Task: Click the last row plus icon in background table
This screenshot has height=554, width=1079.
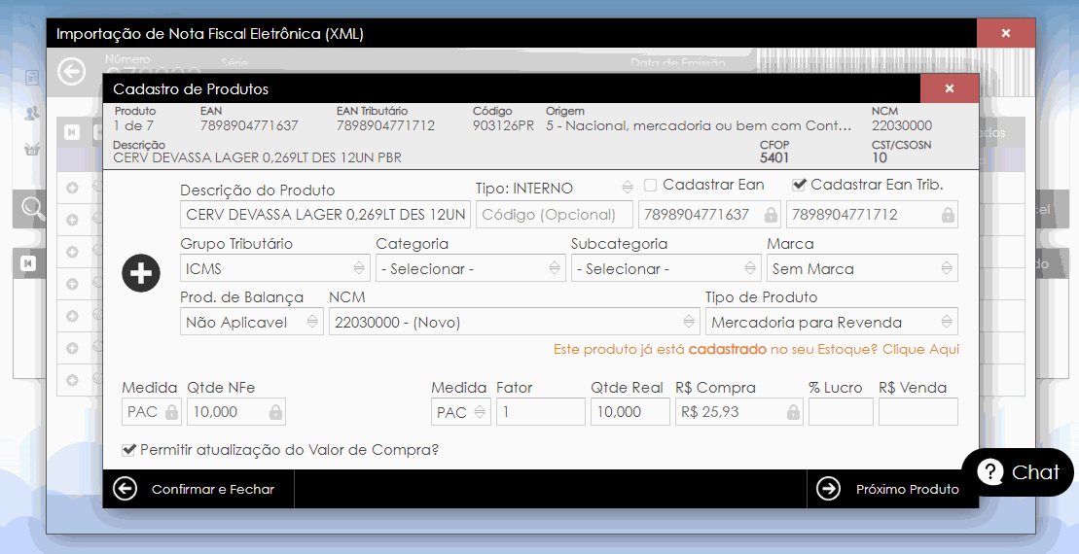Action: [x=72, y=380]
